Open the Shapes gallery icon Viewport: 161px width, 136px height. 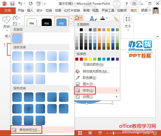tap(6, 20)
